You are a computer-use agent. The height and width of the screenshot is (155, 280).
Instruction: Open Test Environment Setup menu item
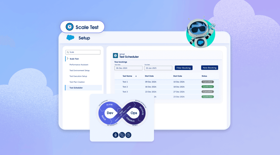[80, 70]
